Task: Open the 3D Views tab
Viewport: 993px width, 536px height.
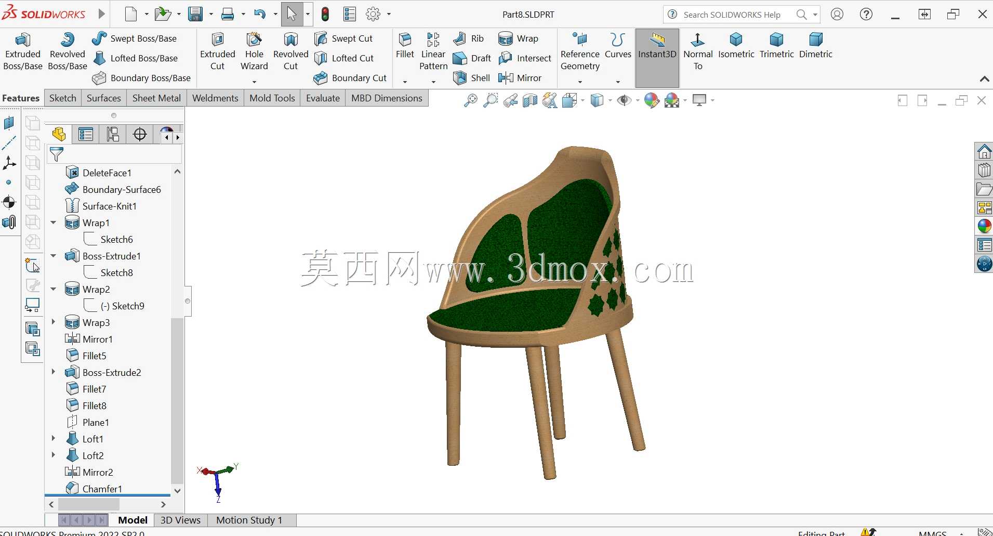Action: point(180,520)
